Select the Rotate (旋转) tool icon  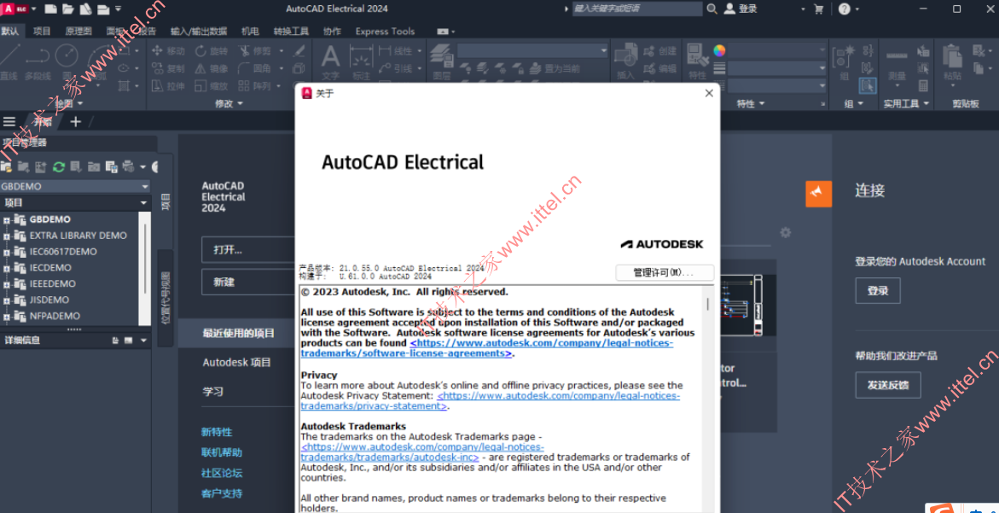click(x=200, y=51)
